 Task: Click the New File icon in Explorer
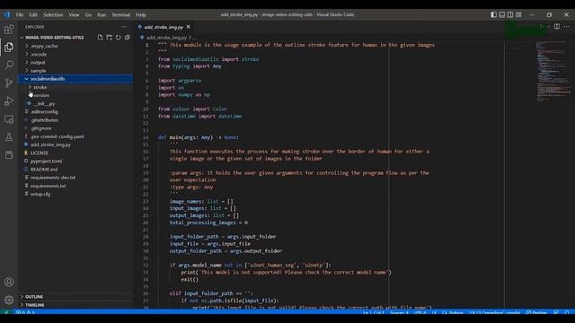click(x=100, y=38)
